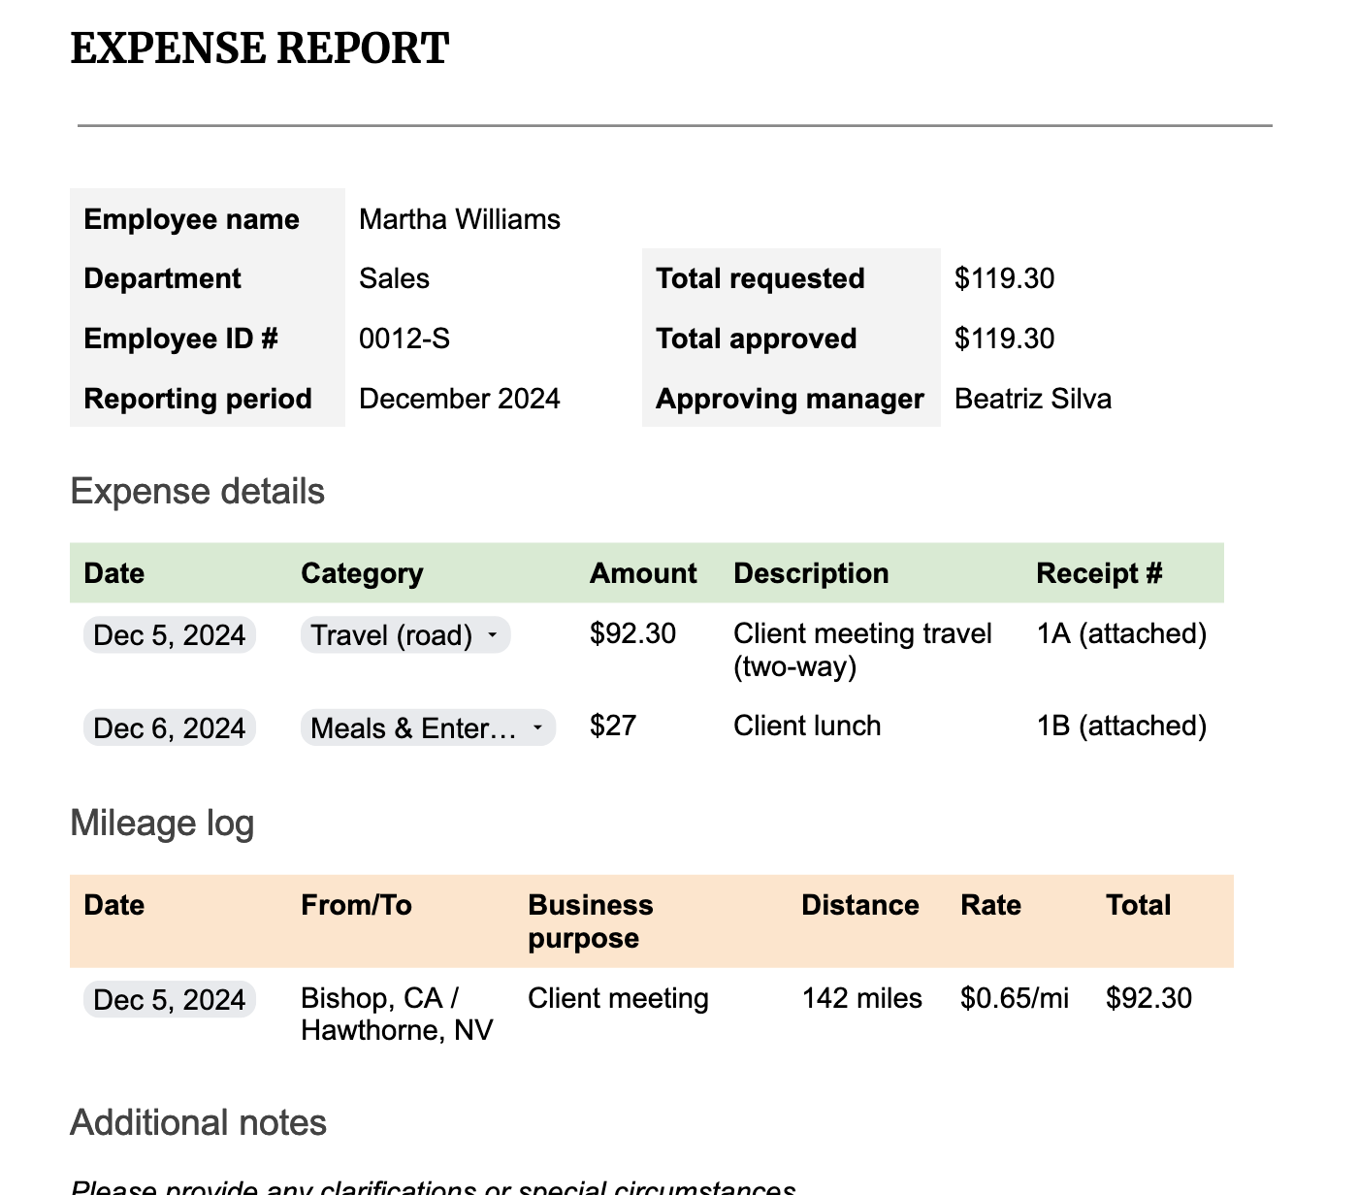Select the $92.30 amount in Expense details
The height and width of the screenshot is (1195, 1358).
point(630,633)
